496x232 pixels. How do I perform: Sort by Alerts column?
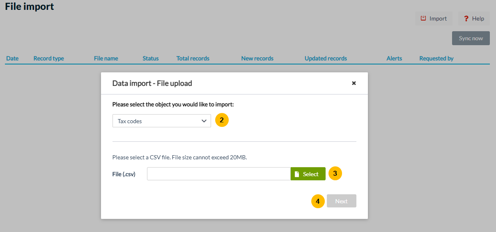pos(394,58)
